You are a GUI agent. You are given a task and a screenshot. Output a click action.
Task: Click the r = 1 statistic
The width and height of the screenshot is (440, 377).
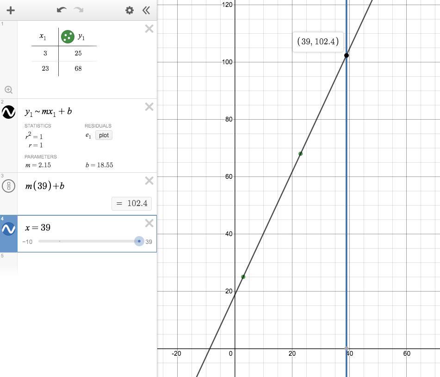[x=36, y=145]
